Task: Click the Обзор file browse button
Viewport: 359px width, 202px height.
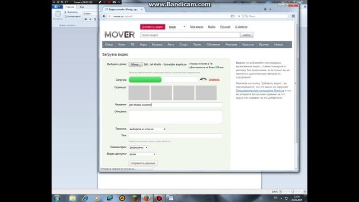Action: [x=136, y=65]
